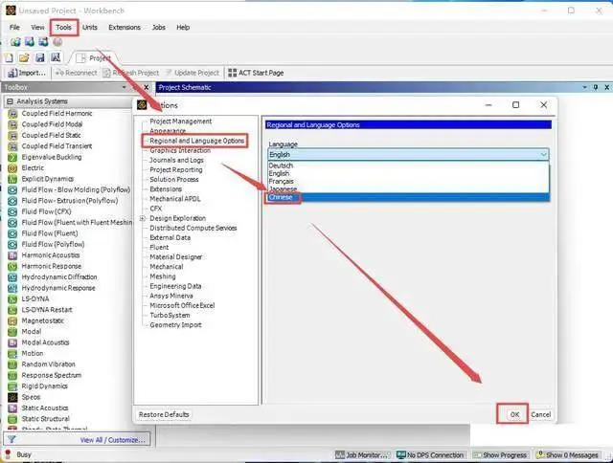The height and width of the screenshot is (463, 613).
Task: Click the toolbox filter funnel icon
Action: (x=11, y=440)
